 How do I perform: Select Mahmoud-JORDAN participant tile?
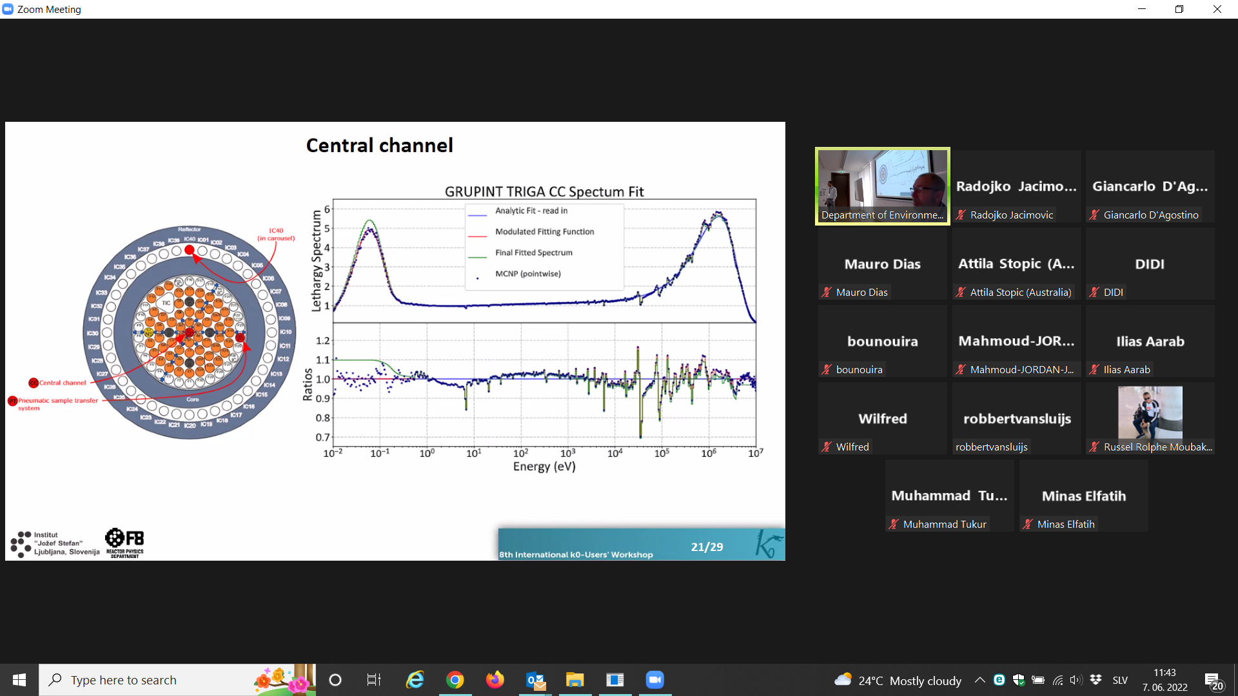[x=1016, y=341]
